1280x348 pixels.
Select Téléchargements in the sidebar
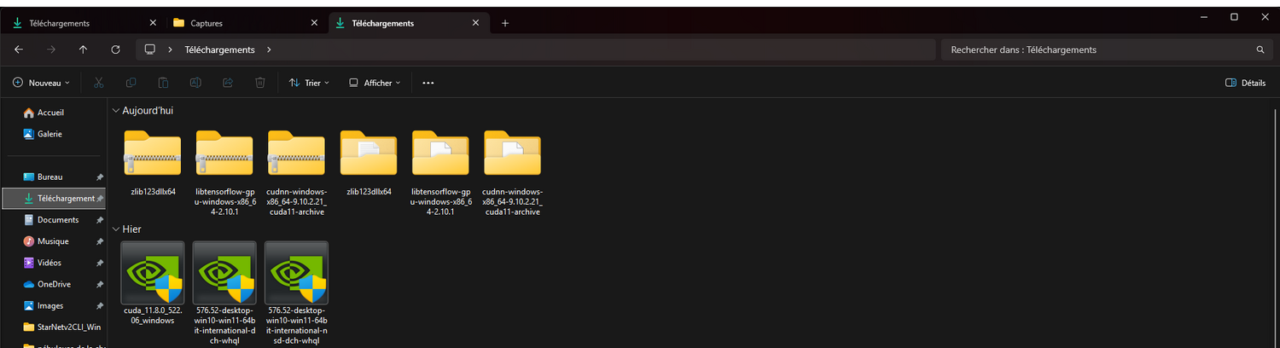pos(53,198)
